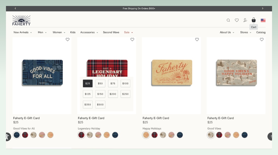Click the Free Shipping On Orders $100+ banner
This screenshot has height=155, width=278.
[x=139, y=8]
